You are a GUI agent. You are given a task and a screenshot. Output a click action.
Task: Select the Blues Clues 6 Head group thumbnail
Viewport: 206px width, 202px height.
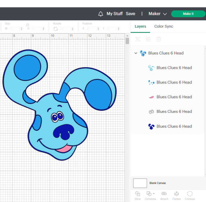143,53
